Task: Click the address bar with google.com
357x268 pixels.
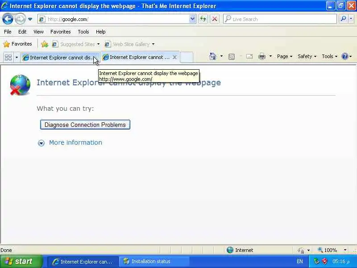Action: pos(113,19)
